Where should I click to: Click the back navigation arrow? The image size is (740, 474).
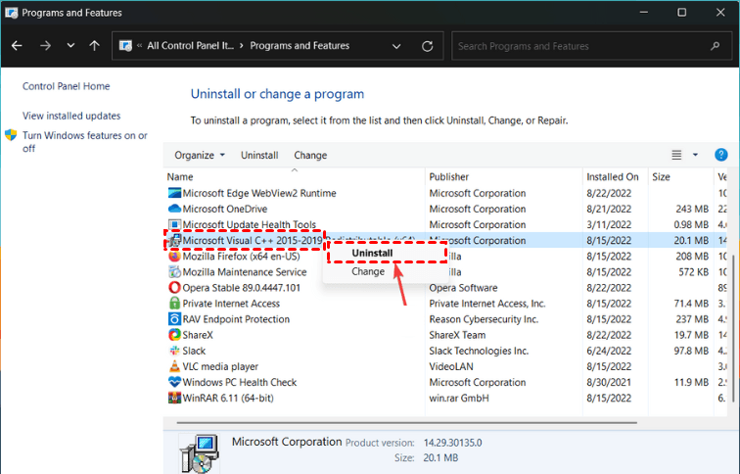click(19, 46)
